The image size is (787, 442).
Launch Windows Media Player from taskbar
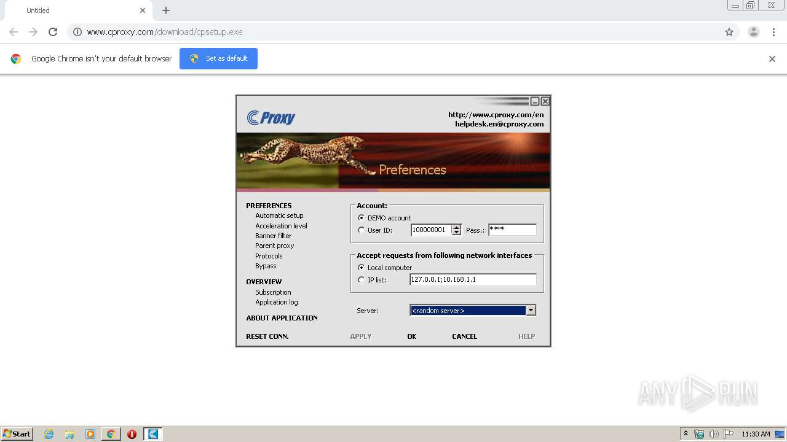click(90, 434)
